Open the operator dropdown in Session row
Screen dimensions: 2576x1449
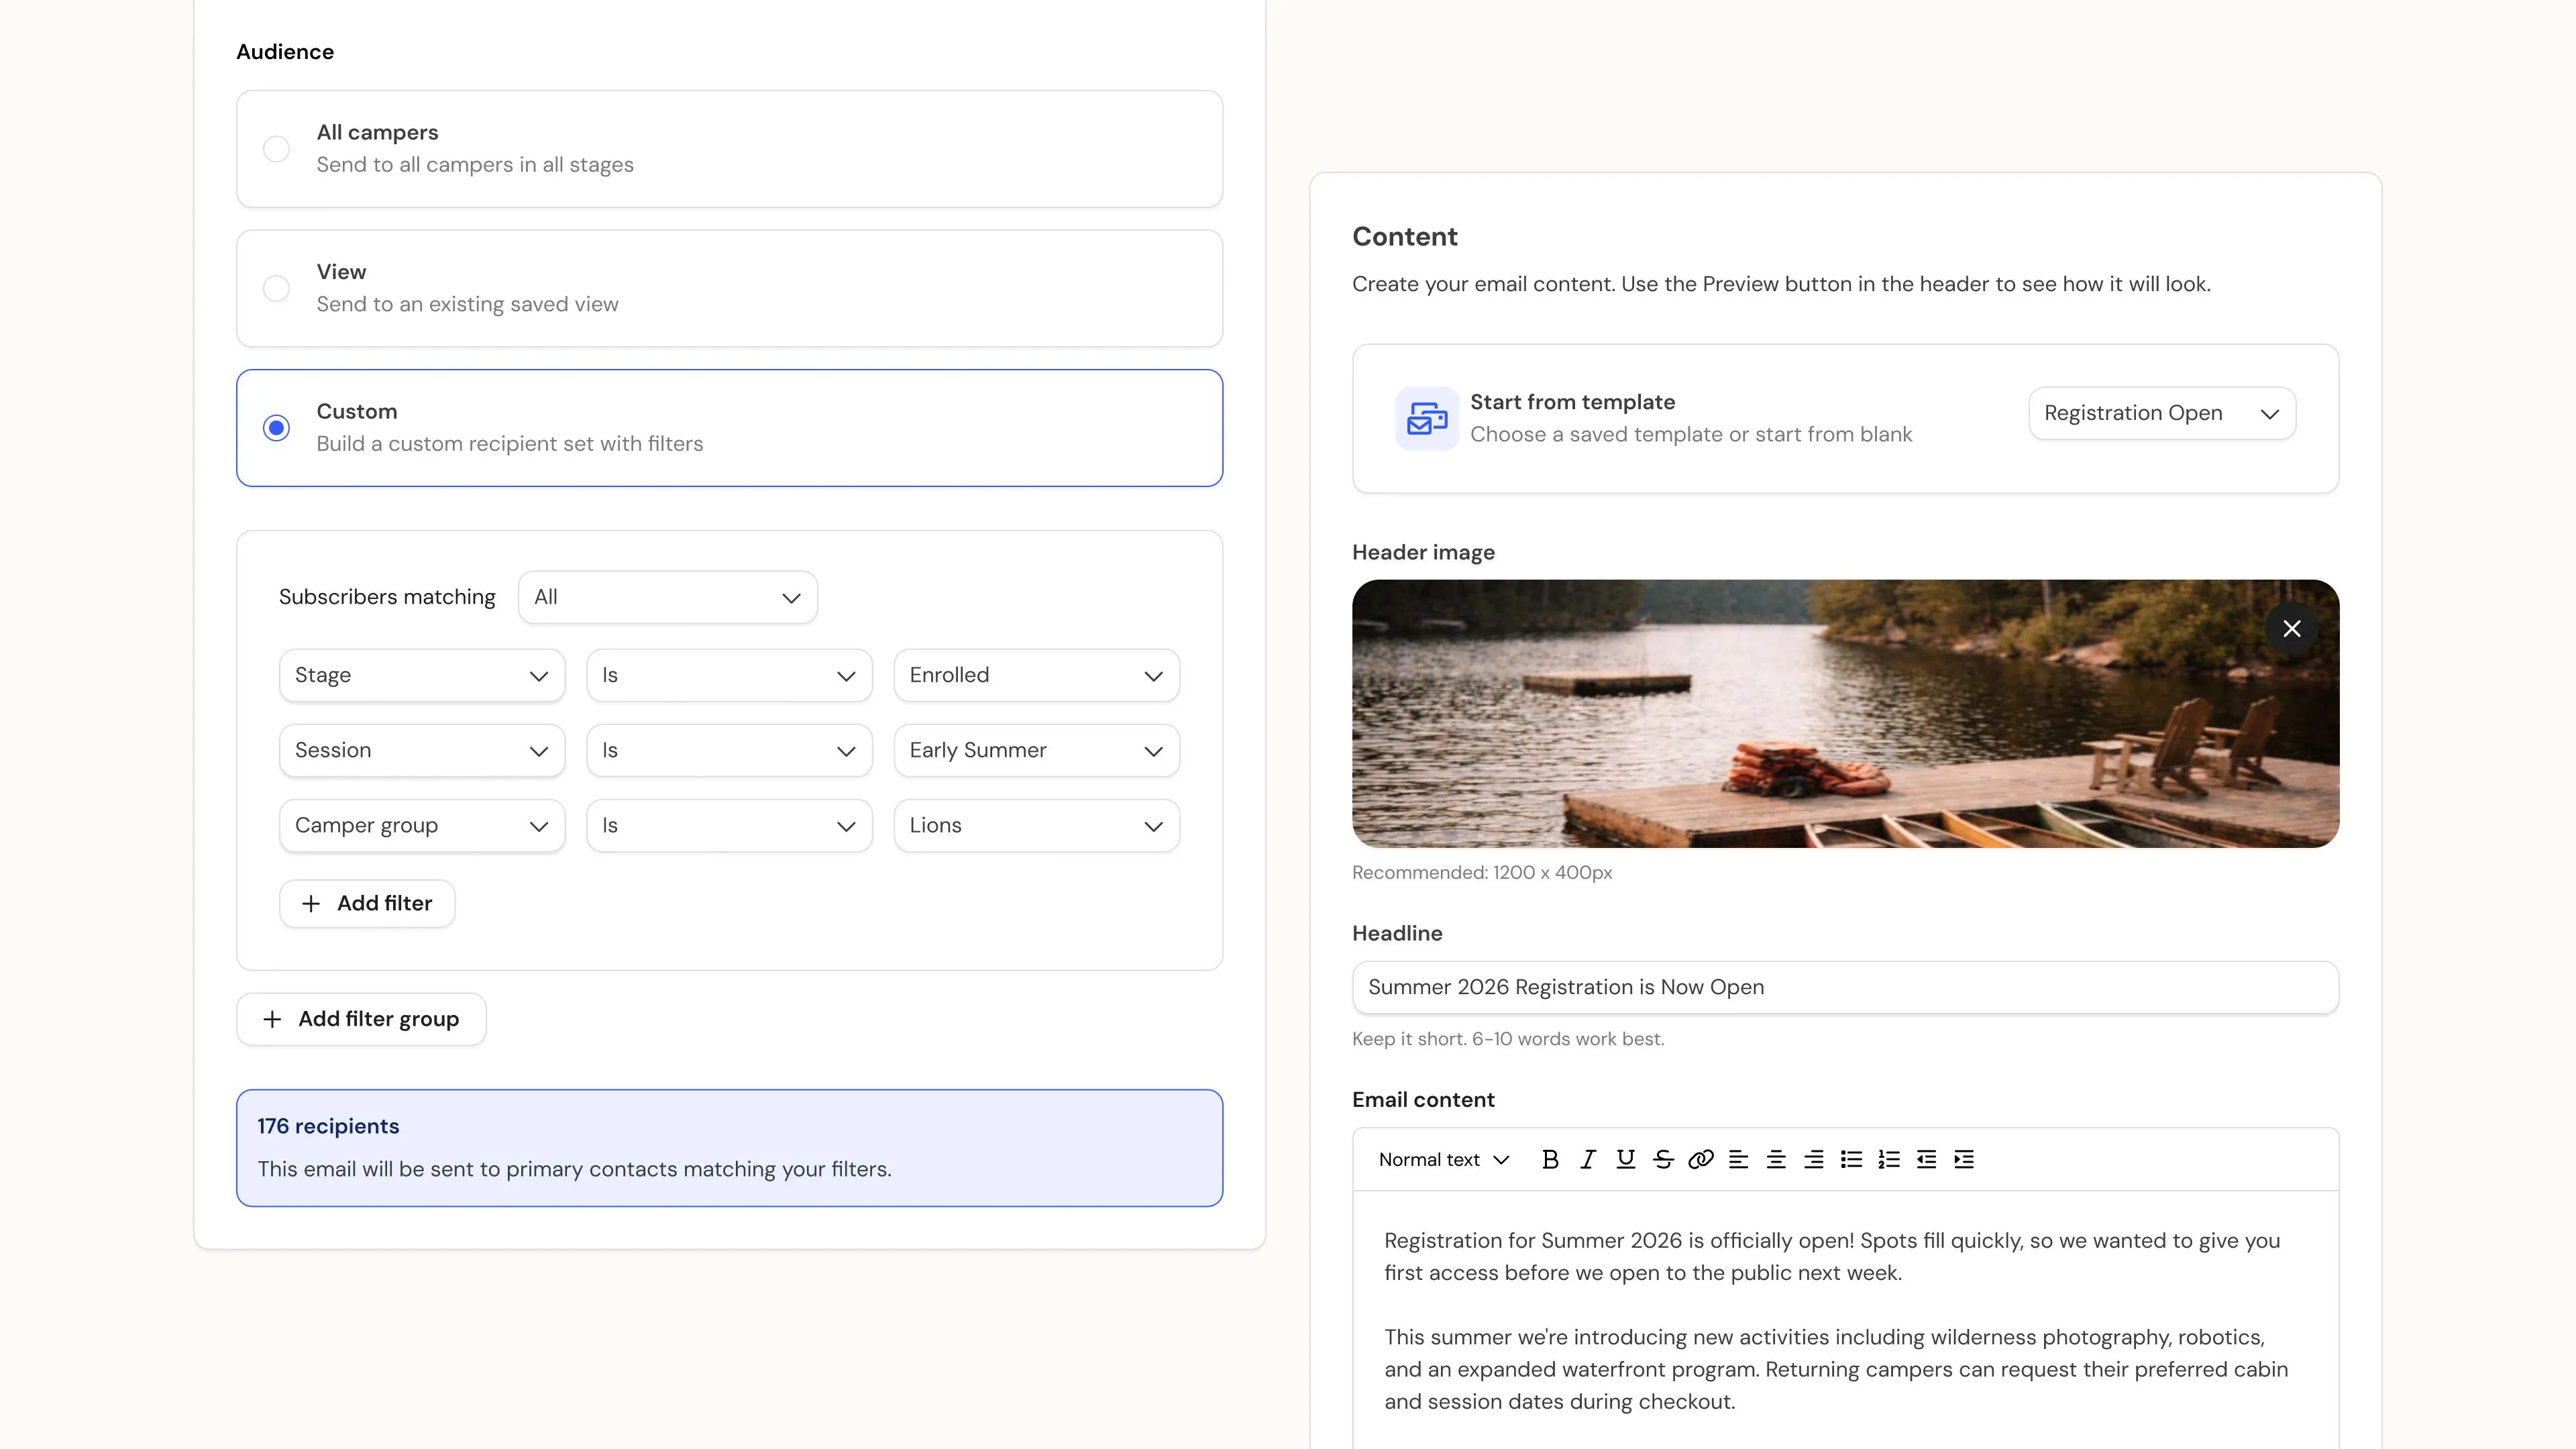click(729, 750)
